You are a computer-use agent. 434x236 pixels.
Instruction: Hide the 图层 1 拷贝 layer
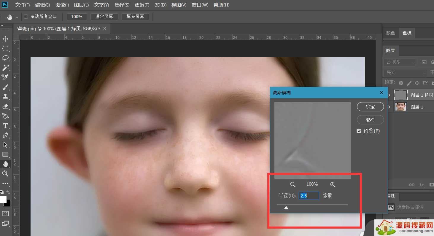pyautogui.click(x=389, y=95)
